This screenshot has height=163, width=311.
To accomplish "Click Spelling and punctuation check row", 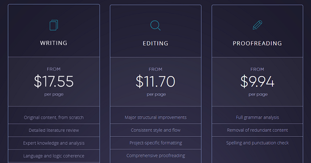I will pos(257,143).
